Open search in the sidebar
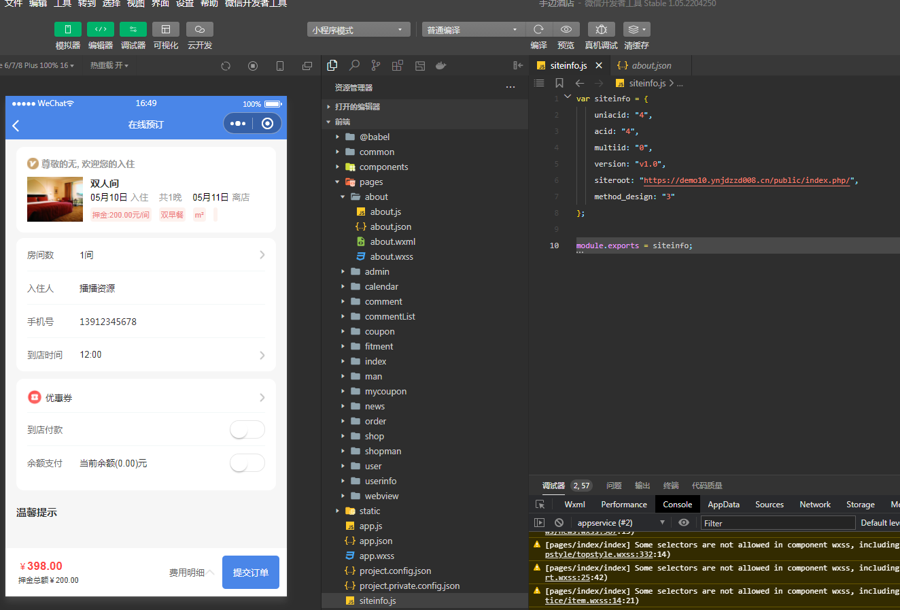 (354, 65)
